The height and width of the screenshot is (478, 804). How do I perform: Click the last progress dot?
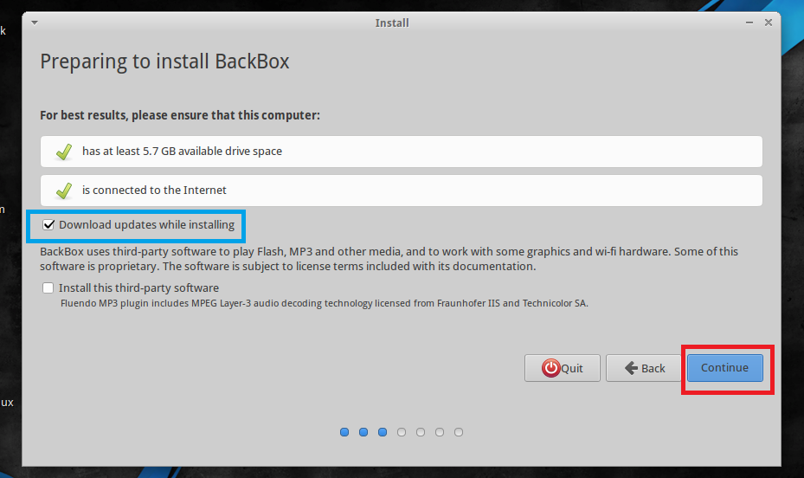(x=459, y=432)
